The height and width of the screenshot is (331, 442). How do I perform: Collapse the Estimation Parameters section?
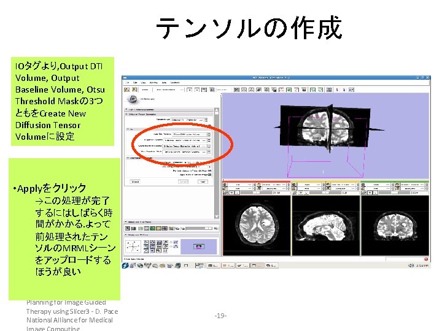pyautogui.click(x=169, y=158)
